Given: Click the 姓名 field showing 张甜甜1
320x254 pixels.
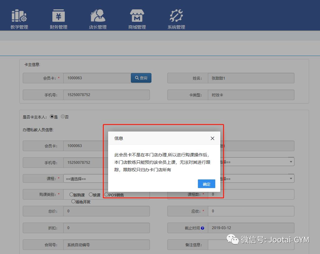Looking at the screenshot, I should 251,78.
